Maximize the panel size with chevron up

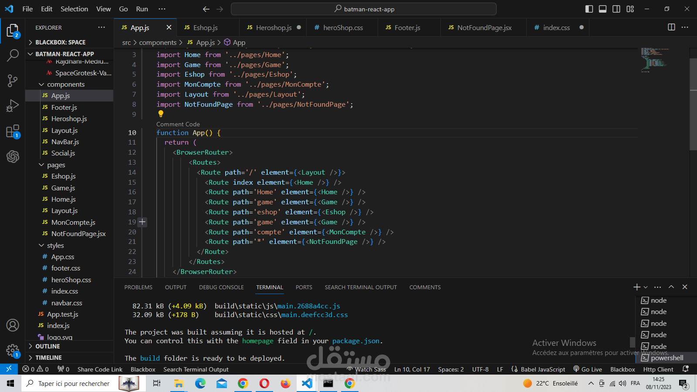pos(671,287)
